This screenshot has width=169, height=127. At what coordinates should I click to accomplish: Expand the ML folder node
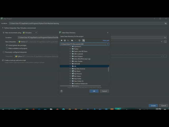70,66
